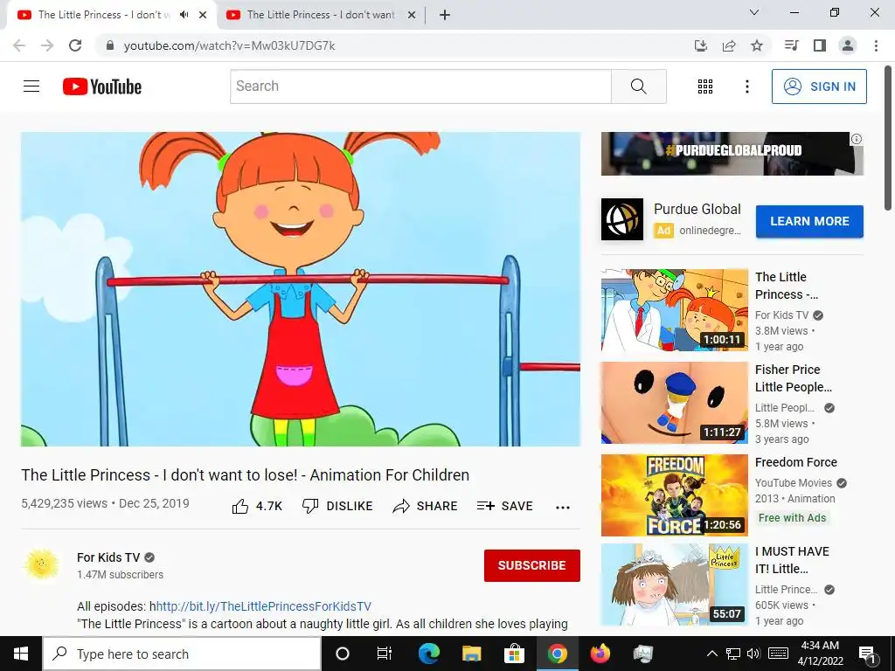Share this page via address bar icon
Image resolution: width=895 pixels, height=671 pixels.
pyautogui.click(x=729, y=45)
